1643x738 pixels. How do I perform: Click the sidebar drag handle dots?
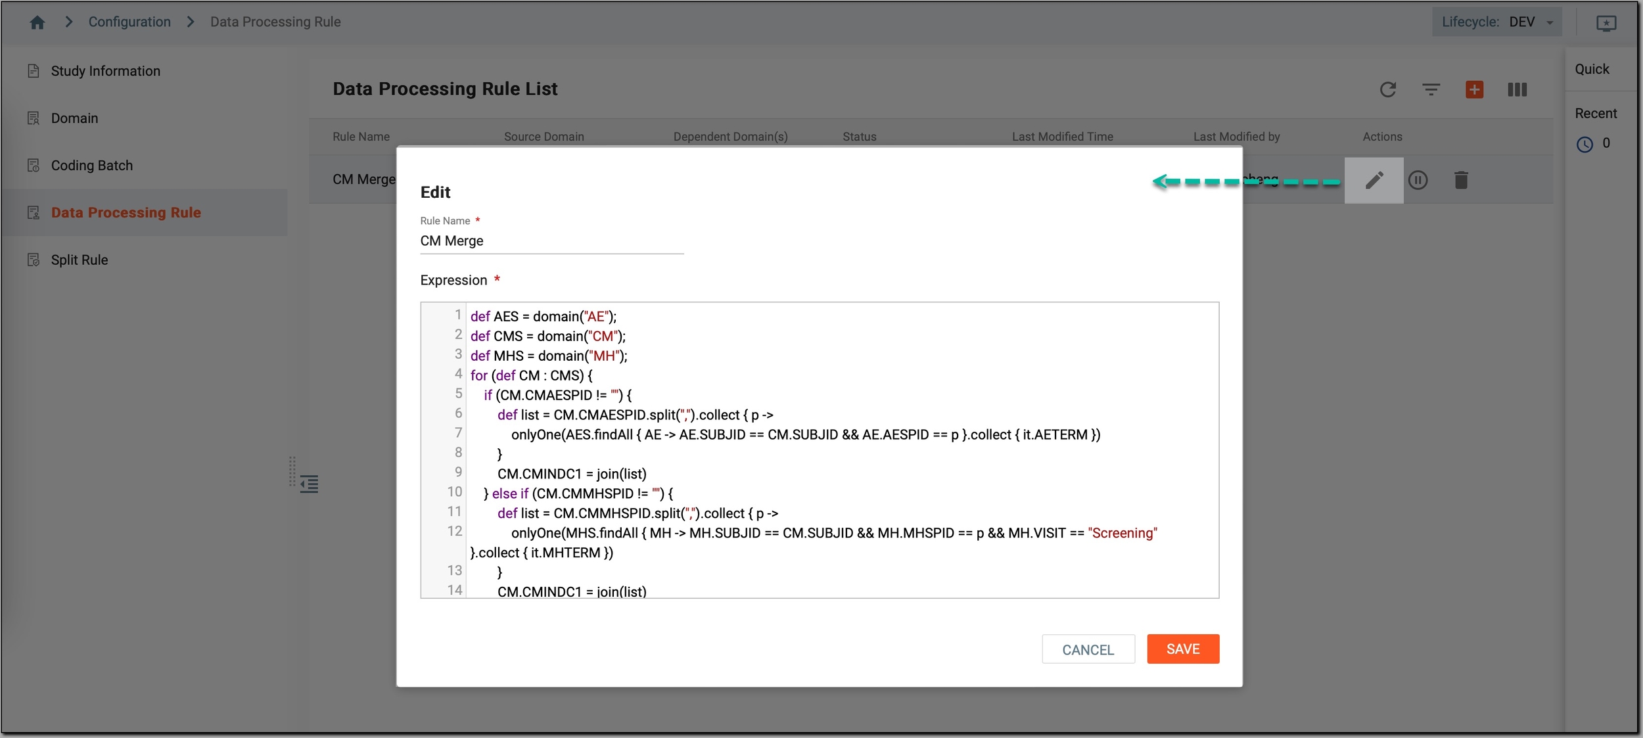coord(292,472)
